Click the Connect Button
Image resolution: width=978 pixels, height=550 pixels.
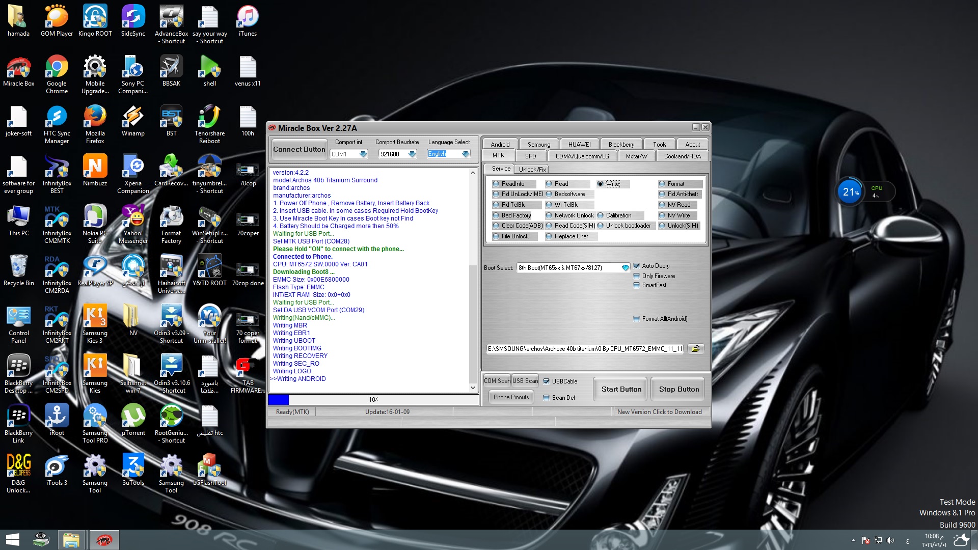299,149
